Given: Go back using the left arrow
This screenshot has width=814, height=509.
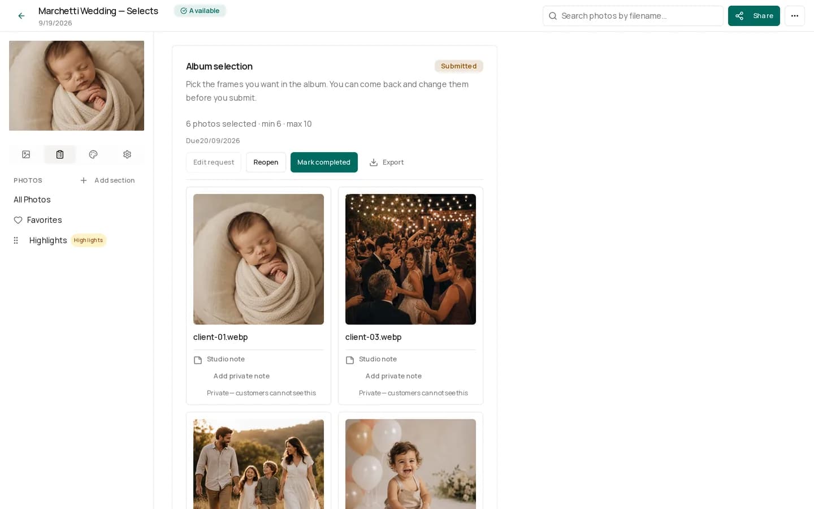Looking at the screenshot, I should (21, 16).
